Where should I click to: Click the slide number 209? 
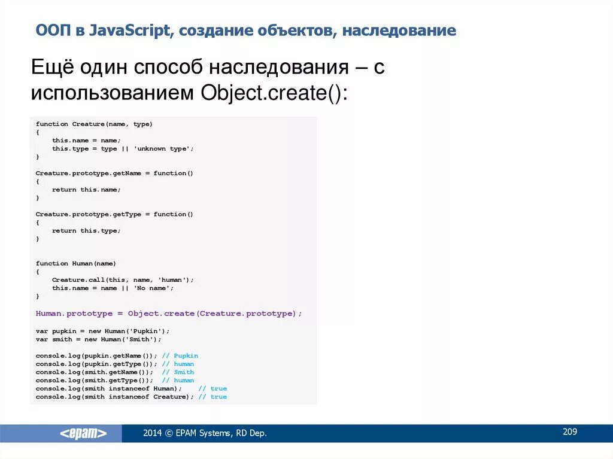coord(570,431)
